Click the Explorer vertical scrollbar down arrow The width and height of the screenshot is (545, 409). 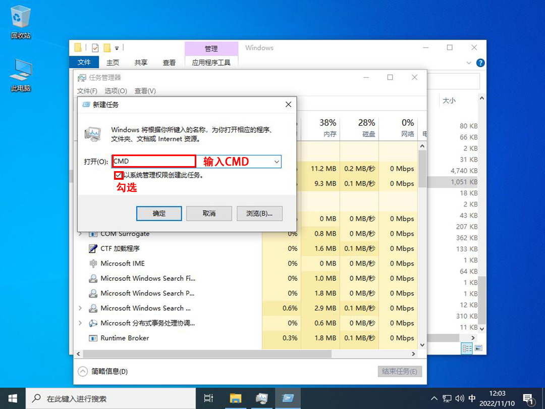pos(482,328)
